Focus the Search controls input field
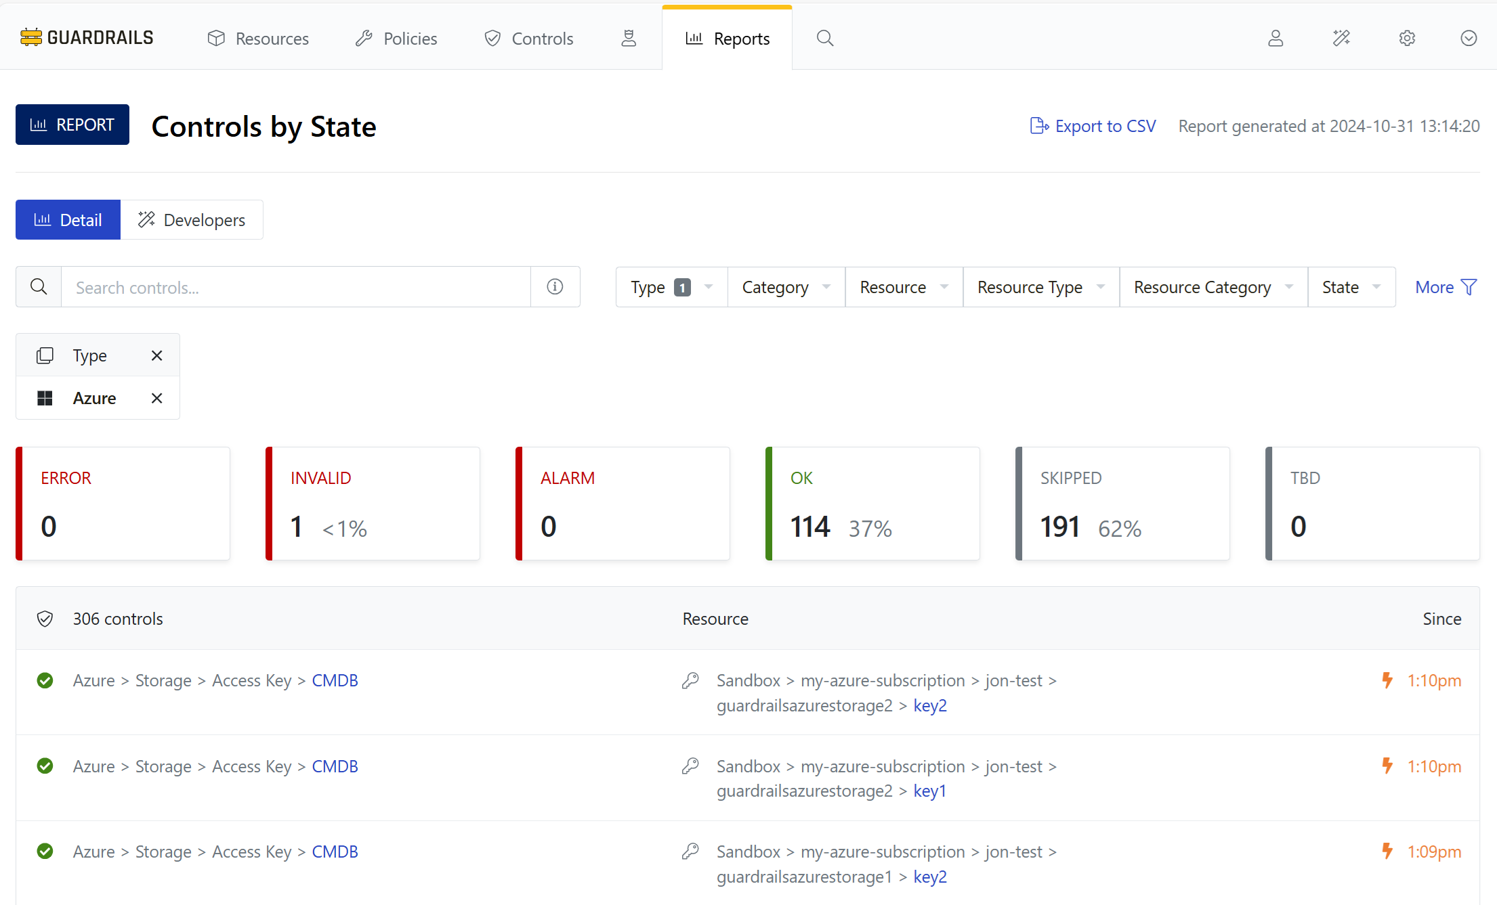The height and width of the screenshot is (905, 1497). 295,287
